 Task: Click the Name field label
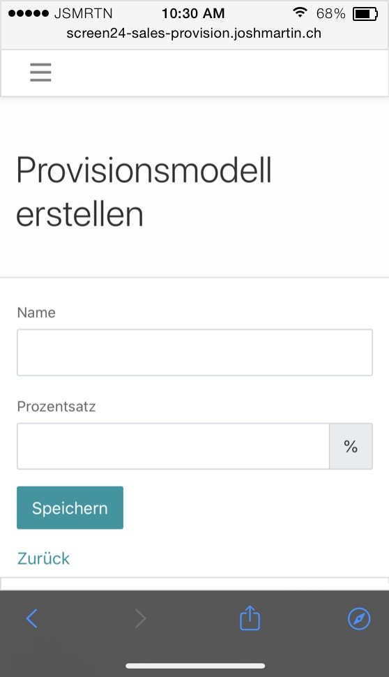coord(36,312)
